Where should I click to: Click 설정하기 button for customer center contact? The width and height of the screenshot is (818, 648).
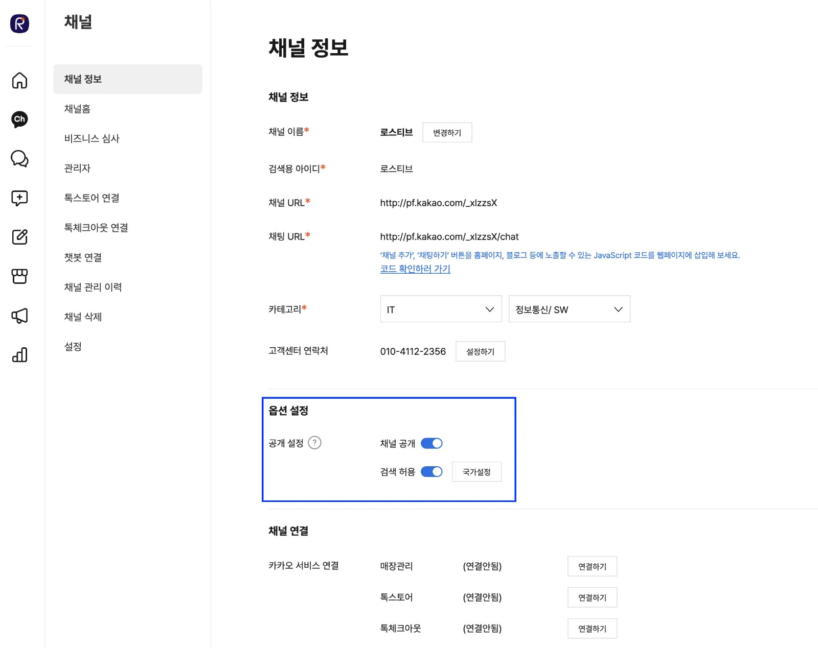481,351
